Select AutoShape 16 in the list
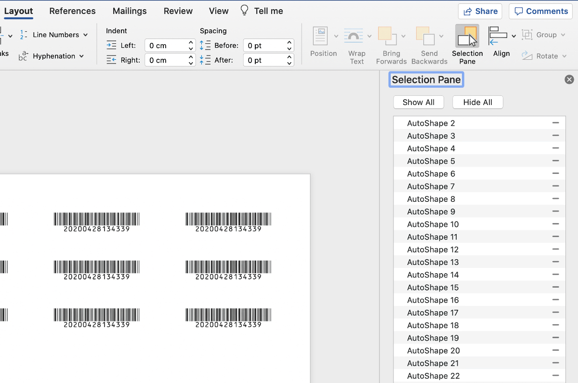578x383 pixels. tap(479, 300)
